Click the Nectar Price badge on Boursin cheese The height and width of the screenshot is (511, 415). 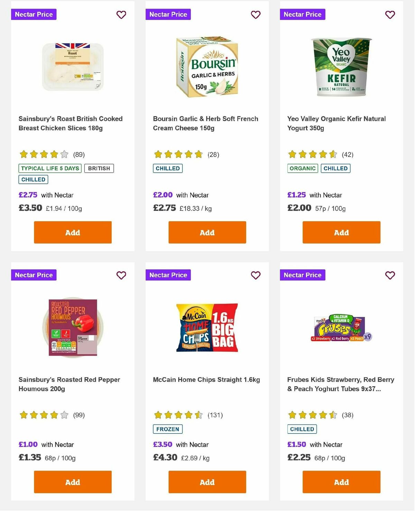(x=168, y=14)
